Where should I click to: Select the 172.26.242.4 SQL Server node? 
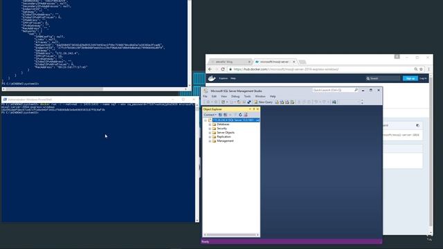coord(236,120)
